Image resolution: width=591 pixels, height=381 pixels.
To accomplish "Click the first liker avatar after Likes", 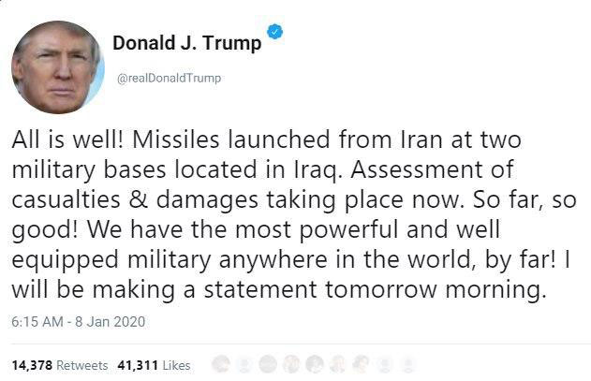I will [222, 363].
